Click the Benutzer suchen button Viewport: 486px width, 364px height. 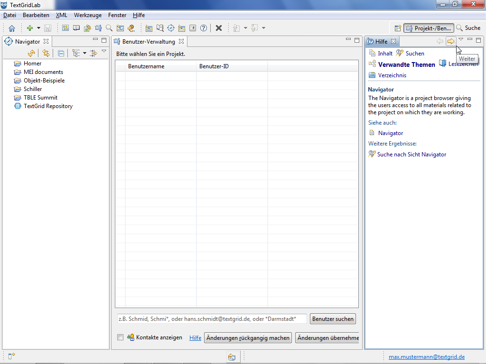coord(333,319)
